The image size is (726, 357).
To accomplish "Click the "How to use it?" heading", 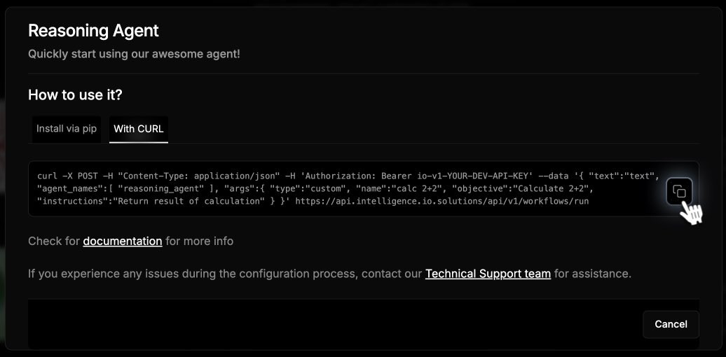I will [80, 94].
